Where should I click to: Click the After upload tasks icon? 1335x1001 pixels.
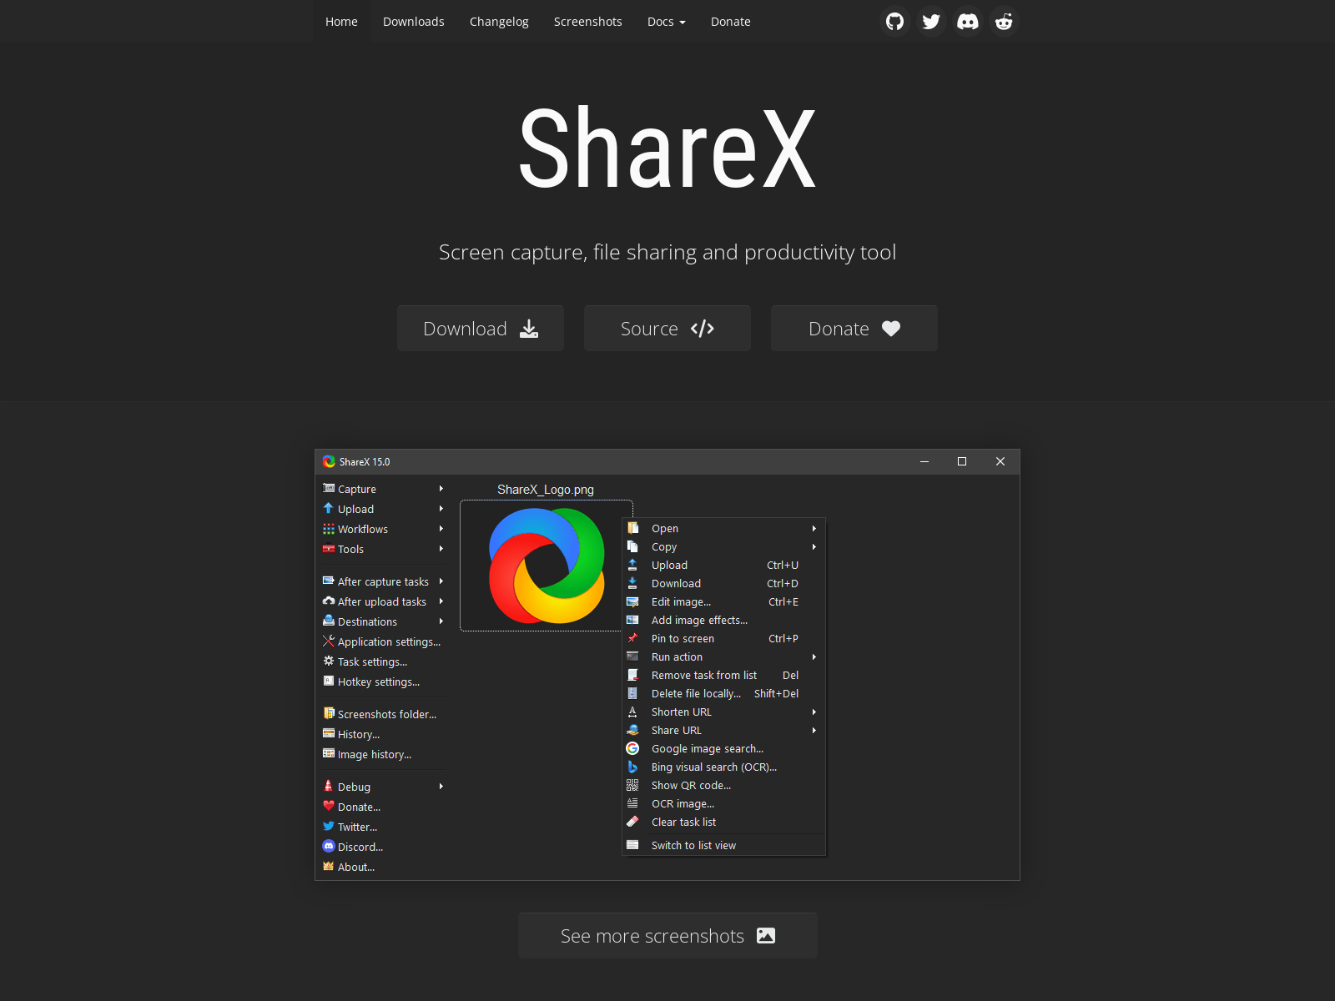tap(329, 601)
